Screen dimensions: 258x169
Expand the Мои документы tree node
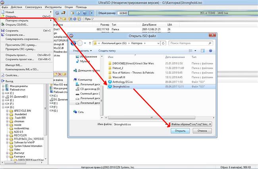coord(3,86)
